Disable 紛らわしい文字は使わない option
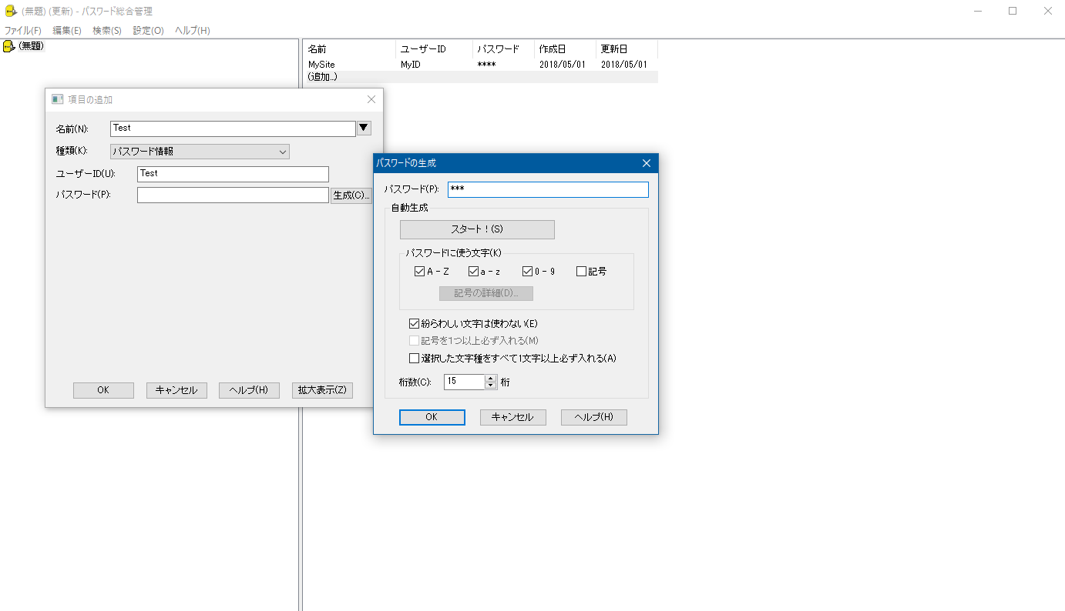 pos(413,323)
